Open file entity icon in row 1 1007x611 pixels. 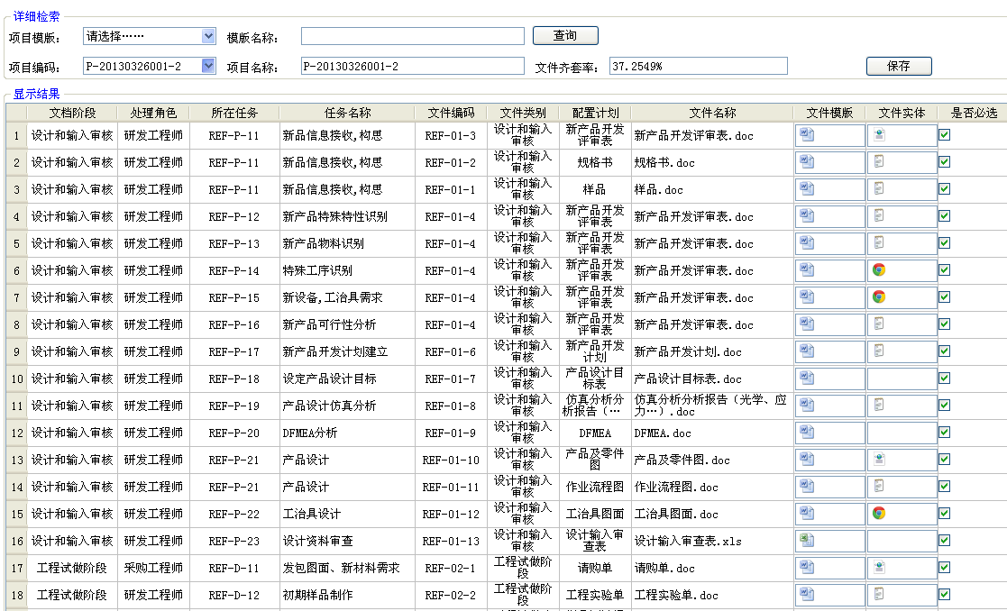pyautogui.click(x=879, y=135)
